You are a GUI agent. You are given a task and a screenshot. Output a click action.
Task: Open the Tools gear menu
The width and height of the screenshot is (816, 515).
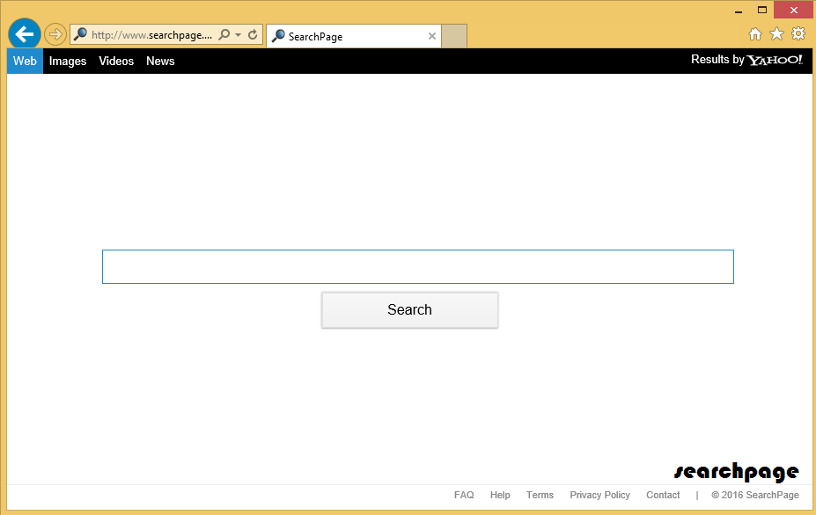tap(798, 33)
